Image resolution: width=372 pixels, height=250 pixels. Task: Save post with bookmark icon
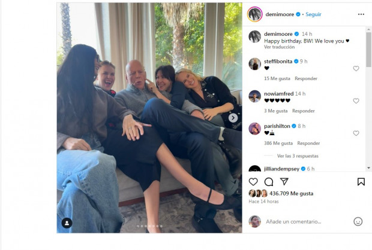tap(361, 182)
